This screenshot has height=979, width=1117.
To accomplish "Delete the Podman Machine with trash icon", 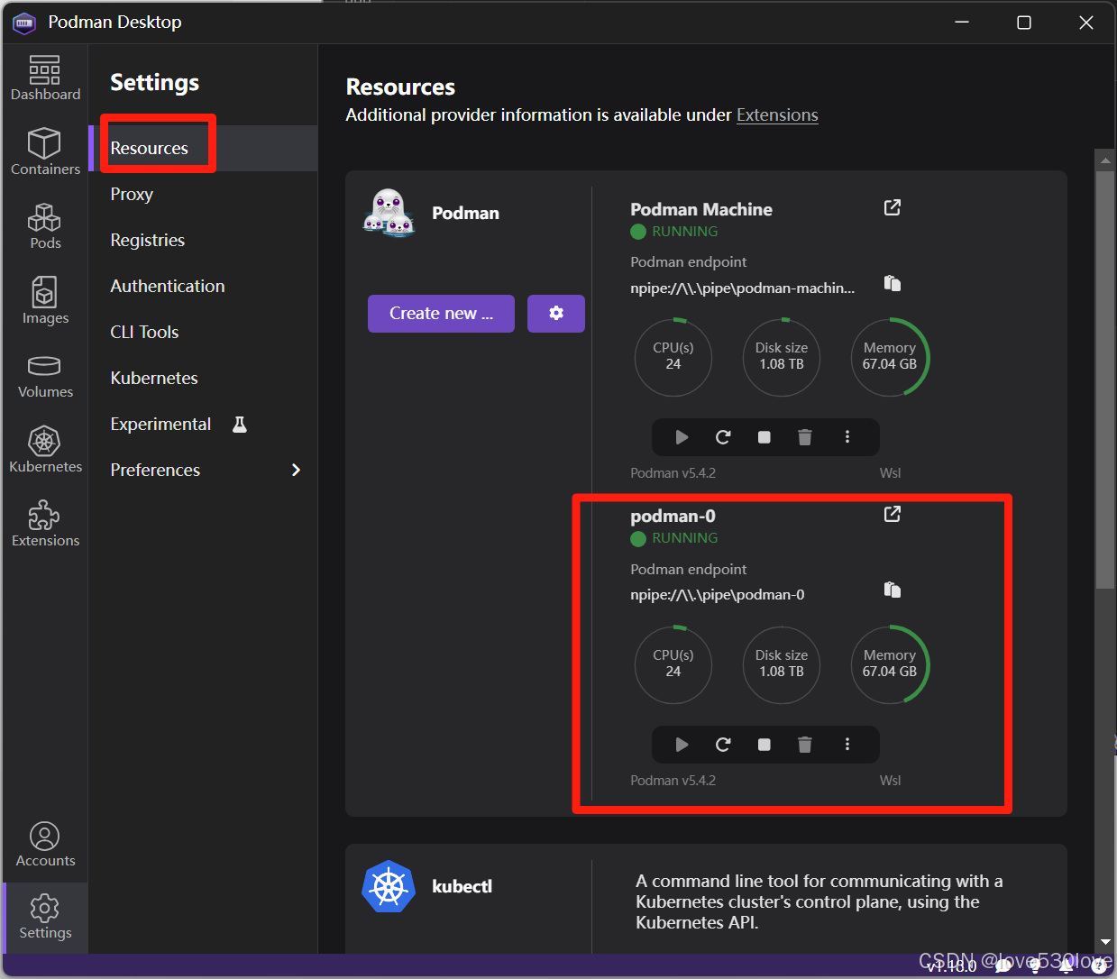I will click(805, 437).
